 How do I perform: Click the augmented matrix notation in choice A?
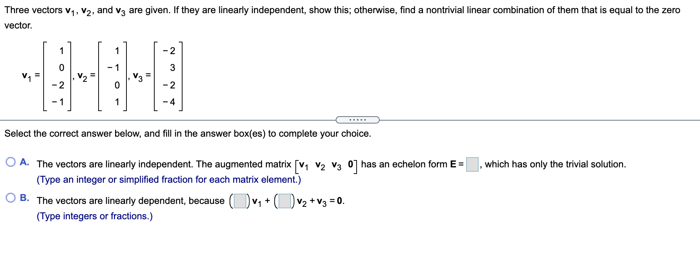pyautogui.click(x=325, y=165)
